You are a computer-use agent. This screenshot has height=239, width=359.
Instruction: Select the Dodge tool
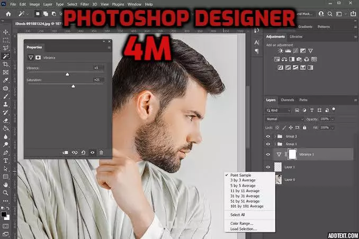pos(5,144)
